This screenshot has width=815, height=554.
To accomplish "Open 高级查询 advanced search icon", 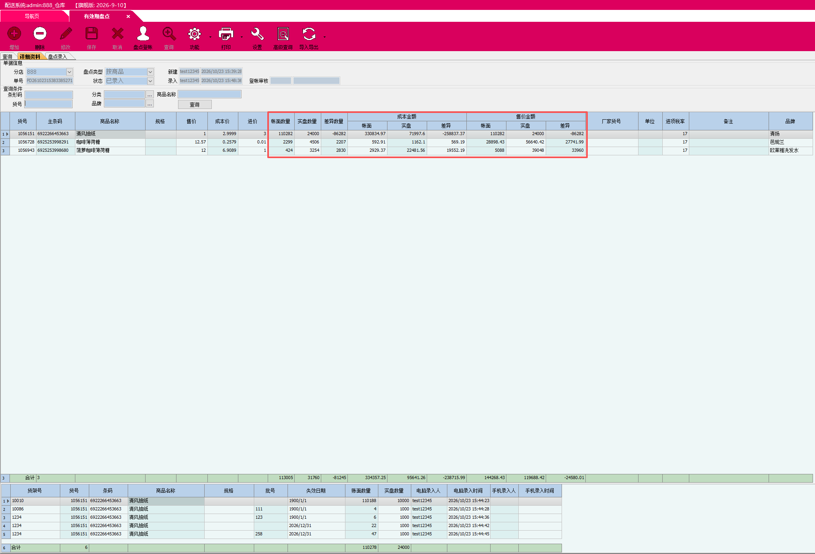I will (x=283, y=34).
